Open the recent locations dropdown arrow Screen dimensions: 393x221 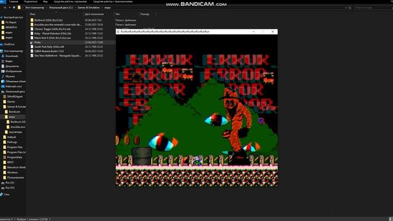click(10, 8)
